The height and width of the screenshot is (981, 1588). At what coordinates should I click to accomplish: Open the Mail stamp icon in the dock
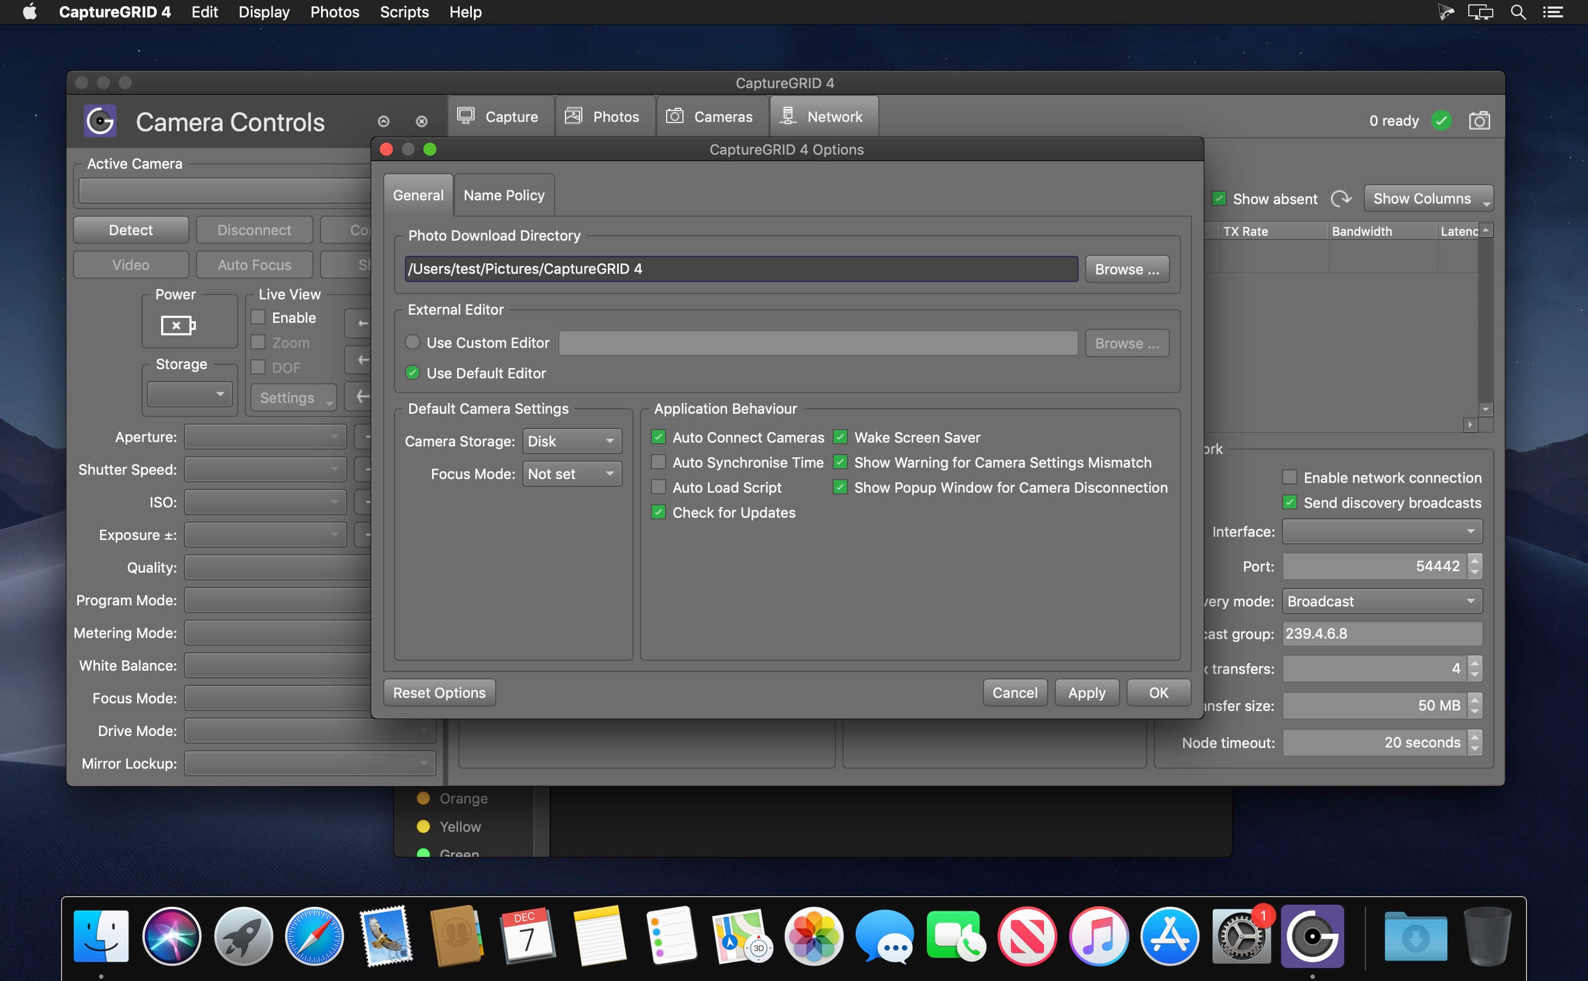(386, 936)
